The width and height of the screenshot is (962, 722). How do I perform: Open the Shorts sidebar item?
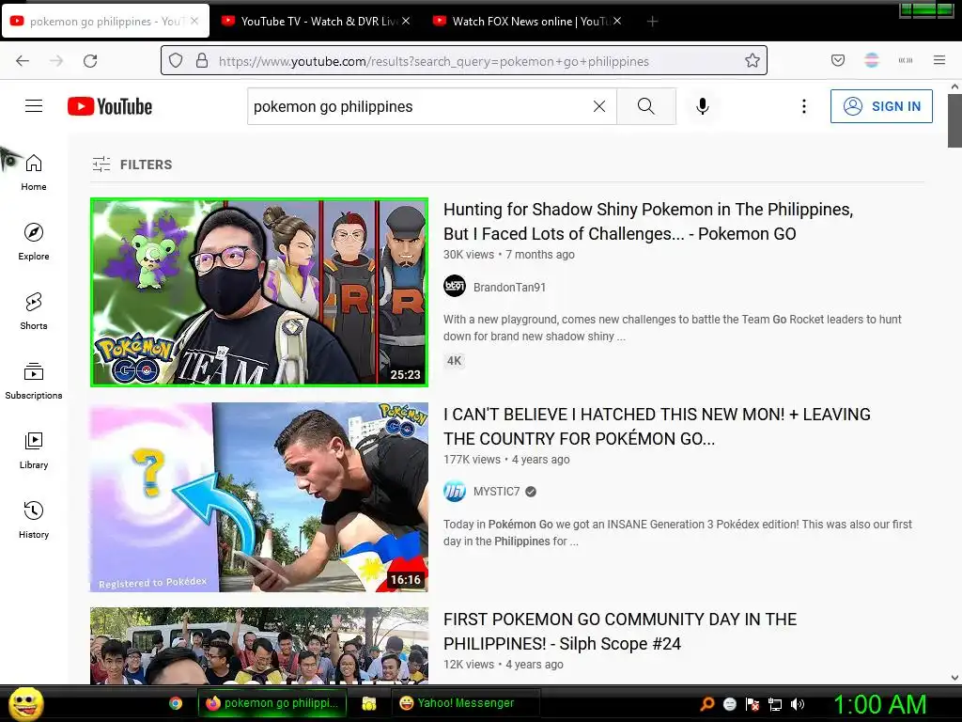(34, 311)
